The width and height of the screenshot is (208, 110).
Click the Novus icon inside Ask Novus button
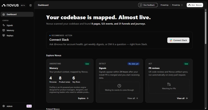coord(189,5)
